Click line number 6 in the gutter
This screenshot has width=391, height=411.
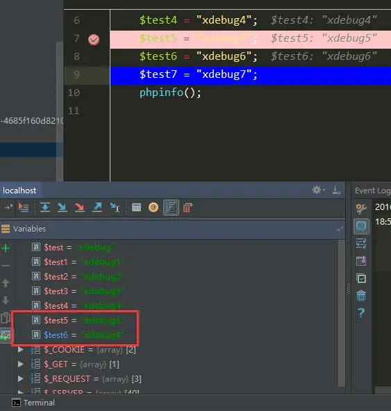76,20
